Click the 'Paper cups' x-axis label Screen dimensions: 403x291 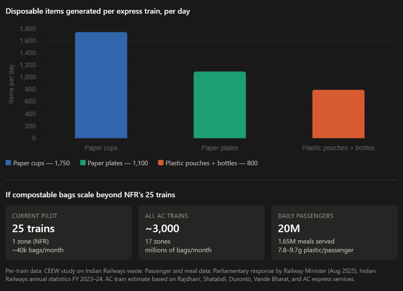[101, 148]
